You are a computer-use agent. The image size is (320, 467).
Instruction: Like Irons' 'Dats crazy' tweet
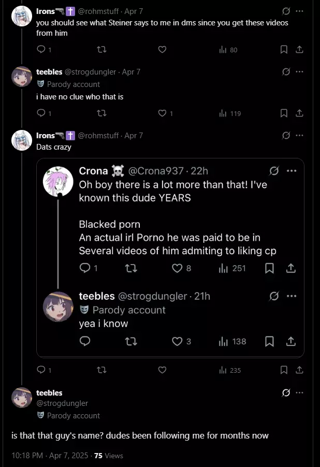[x=162, y=370]
